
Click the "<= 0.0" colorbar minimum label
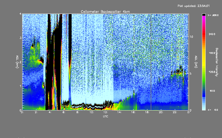(x=213, y=110)
